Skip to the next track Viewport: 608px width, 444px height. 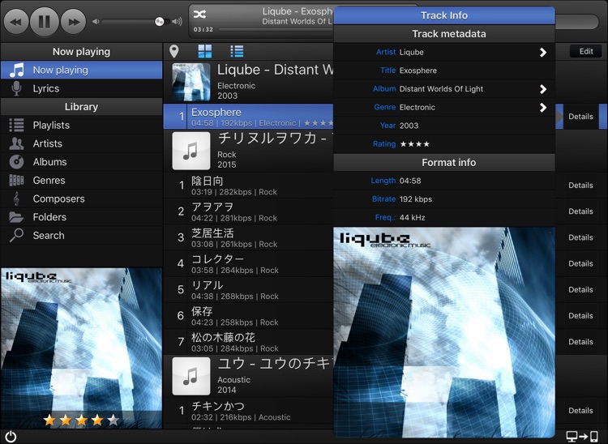(x=73, y=21)
